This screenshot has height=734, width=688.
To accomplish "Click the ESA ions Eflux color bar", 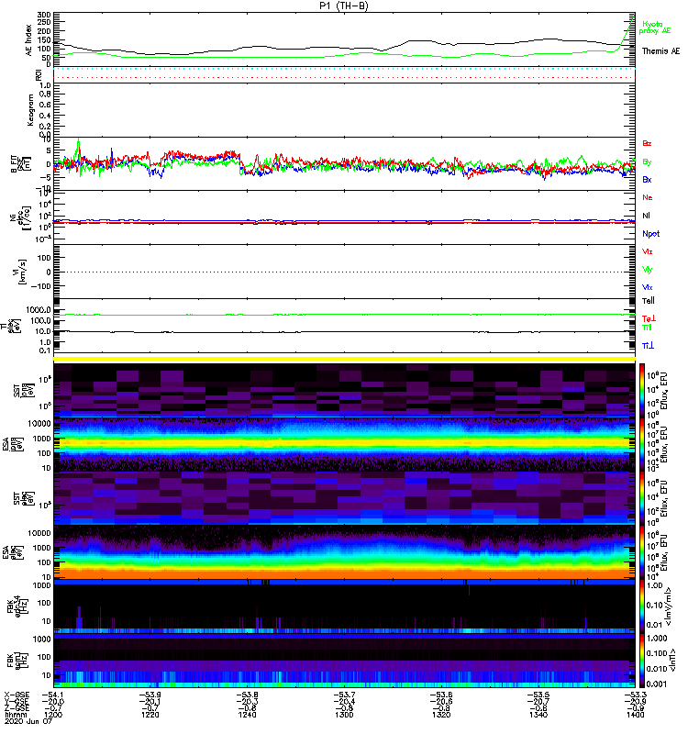I will click(x=642, y=444).
